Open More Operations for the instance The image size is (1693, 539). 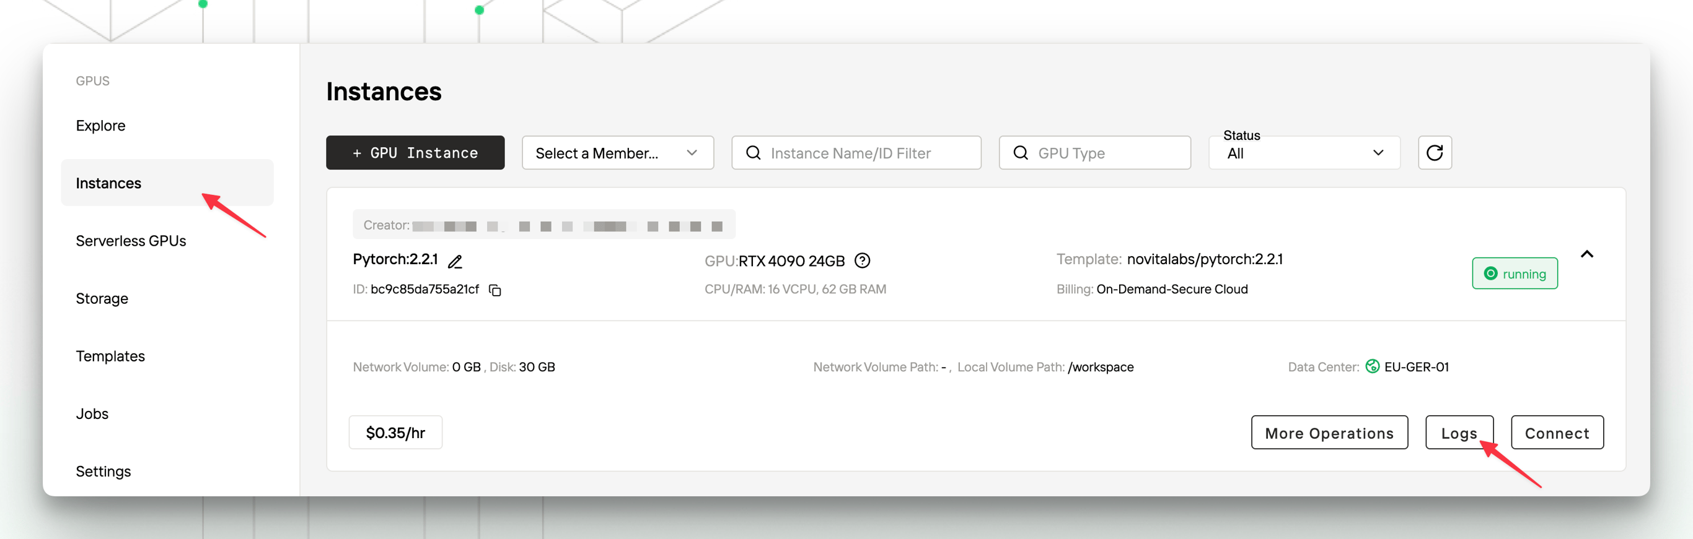[x=1330, y=433]
